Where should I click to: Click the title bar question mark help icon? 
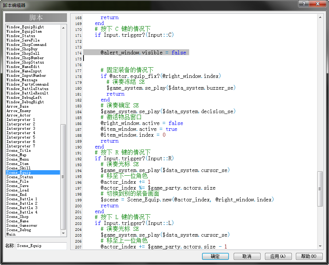(304, 4)
